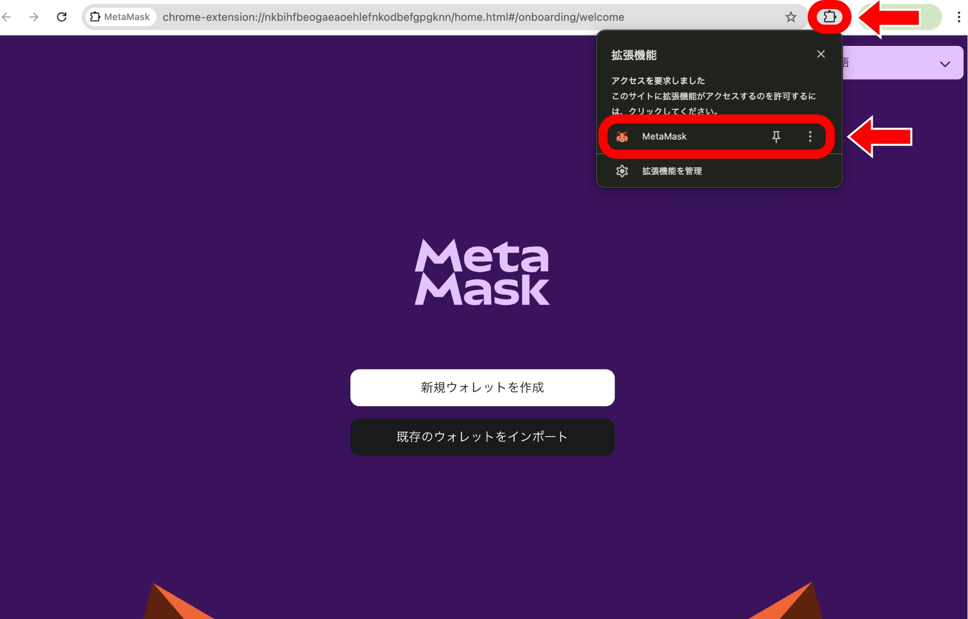Click the MetaMask badge in the address bar
This screenshot has width=968, height=619.
pyautogui.click(x=120, y=17)
